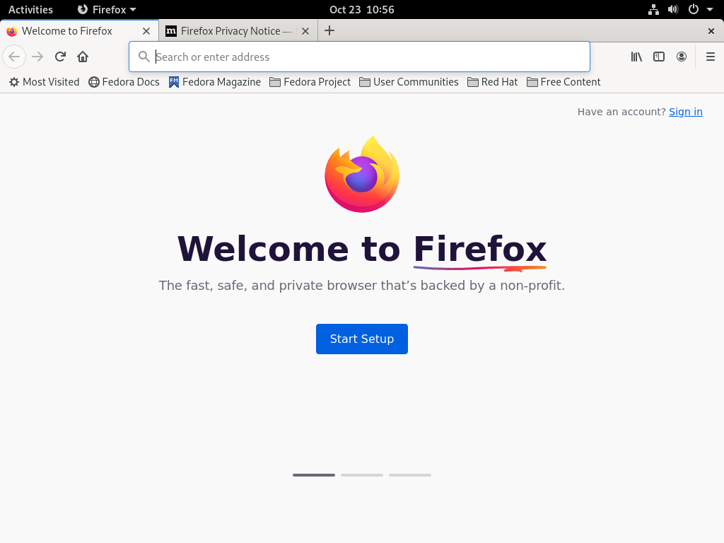Go to the Firefox home page
Screen dimensions: 724x543
pos(83,57)
